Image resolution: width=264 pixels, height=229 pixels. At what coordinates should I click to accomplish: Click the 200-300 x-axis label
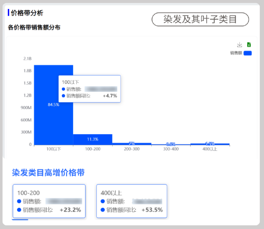131,149
